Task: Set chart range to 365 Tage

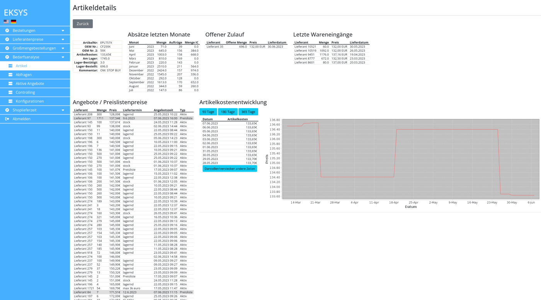Action: pyautogui.click(x=248, y=112)
